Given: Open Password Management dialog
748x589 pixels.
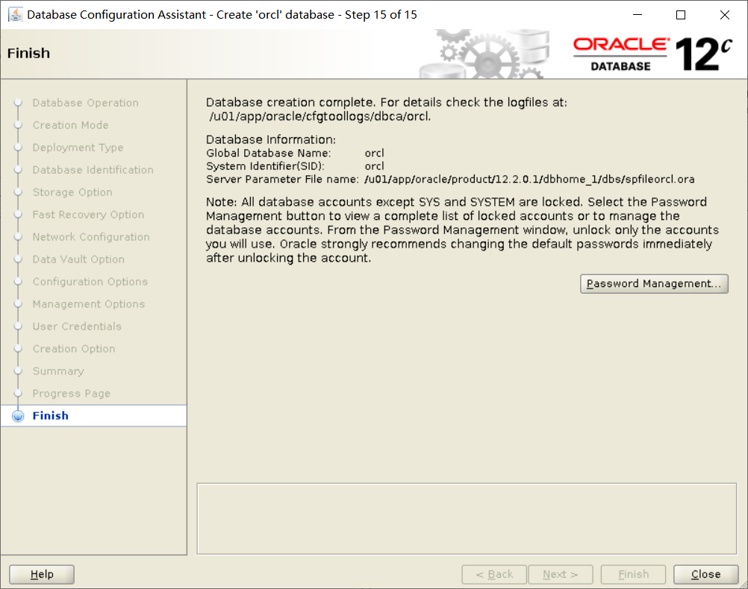Looking at the screenshot, I should click(x=654, y=283).
